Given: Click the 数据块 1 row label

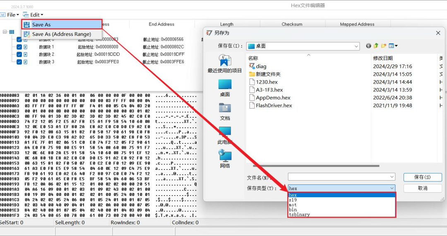Looking at the screenshot, I should point(46,47).
